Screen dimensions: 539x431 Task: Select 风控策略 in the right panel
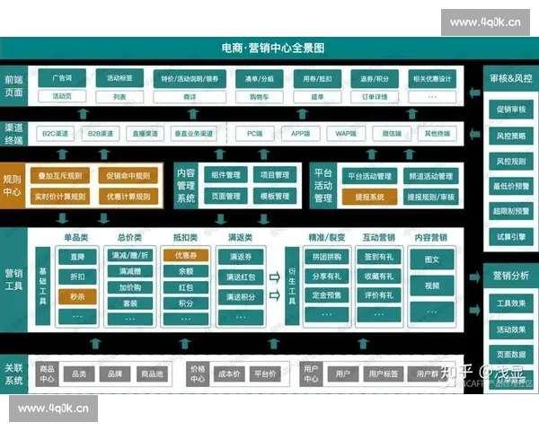click(x=510, y=136)
